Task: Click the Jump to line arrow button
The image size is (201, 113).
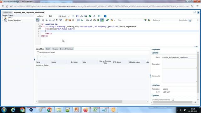Action: [x=190, y=20]
